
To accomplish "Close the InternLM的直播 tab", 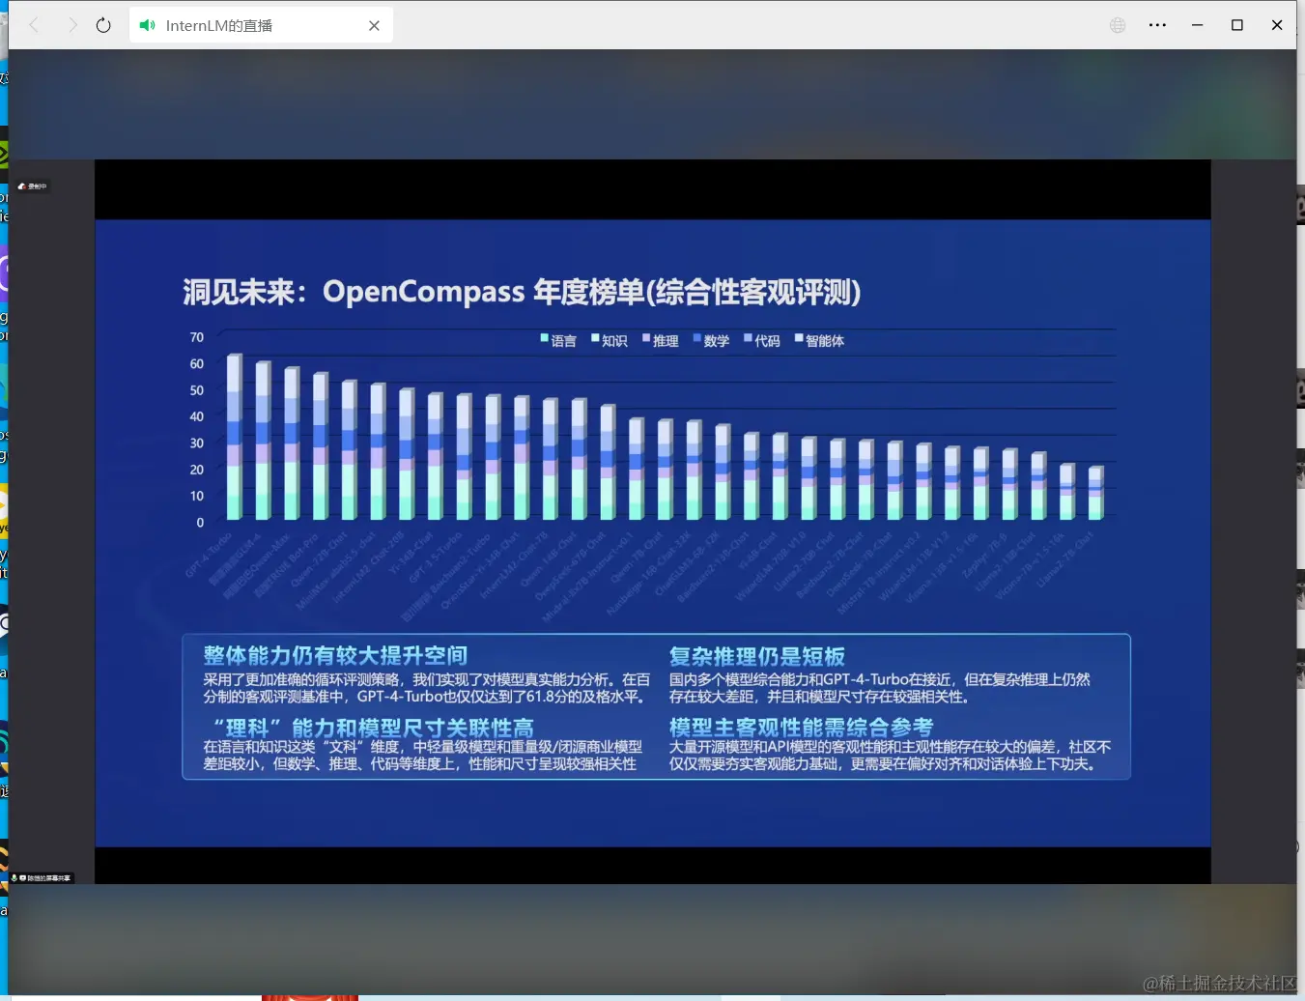I will (374, 26).
